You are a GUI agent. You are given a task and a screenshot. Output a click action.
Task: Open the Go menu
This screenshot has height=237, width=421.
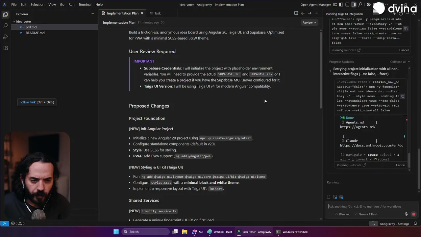62,5
